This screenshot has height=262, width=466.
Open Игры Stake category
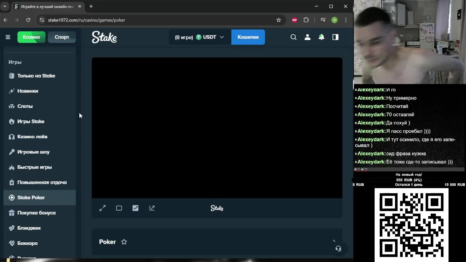point(40,122)
